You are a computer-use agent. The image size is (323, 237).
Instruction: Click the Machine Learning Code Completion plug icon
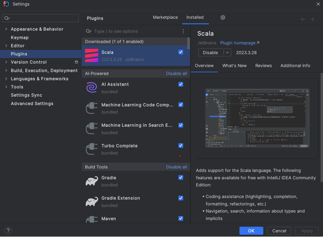click(92, 108)
